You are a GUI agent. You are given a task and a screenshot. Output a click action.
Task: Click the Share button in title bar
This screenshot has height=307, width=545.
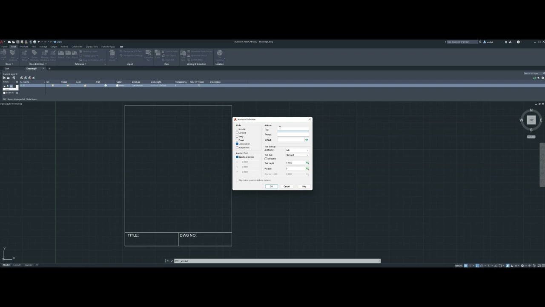57,42
